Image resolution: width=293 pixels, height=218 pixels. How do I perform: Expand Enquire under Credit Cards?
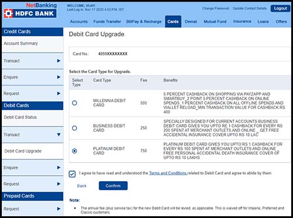tap(32, 77)
